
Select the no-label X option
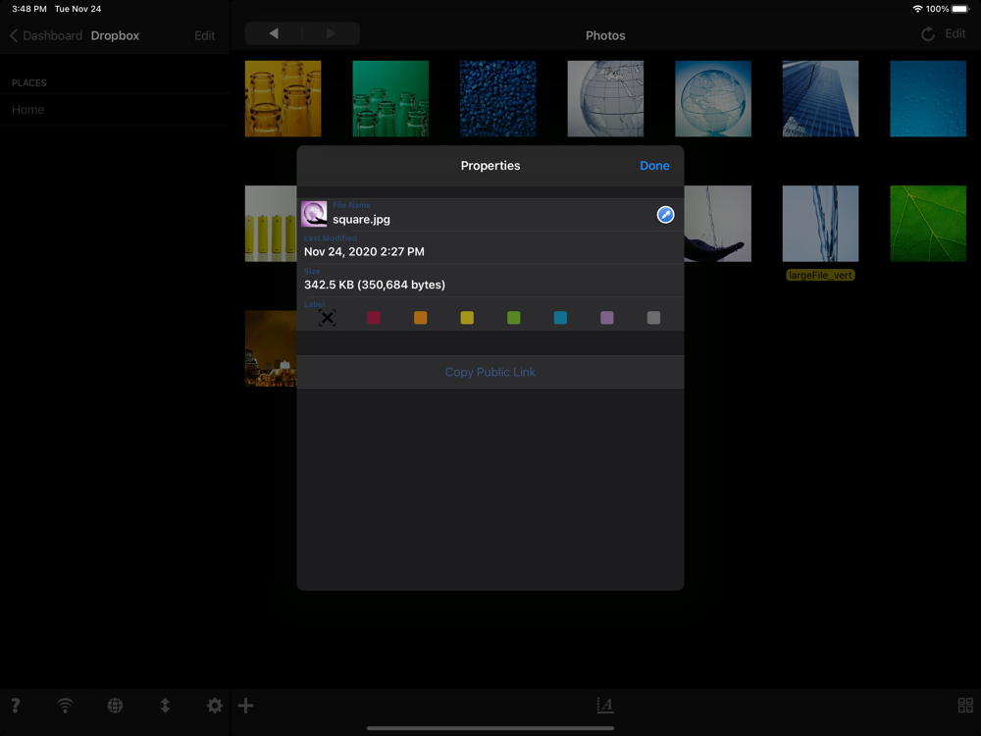327,318
